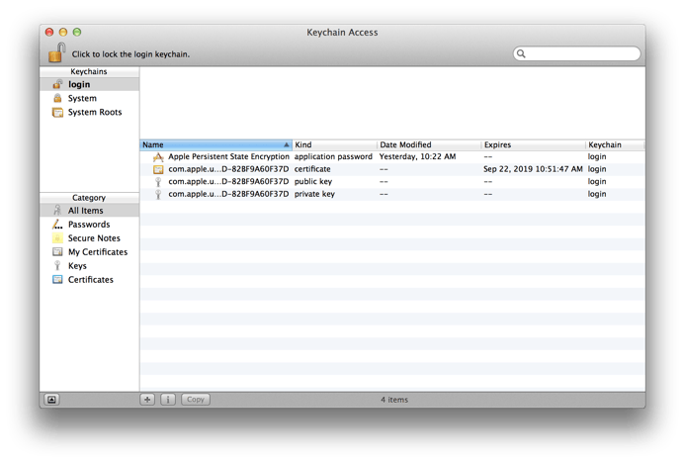Select 'Apple Persistent State Encryption' item name
This screenshot has height=463, width=685.
229,156
